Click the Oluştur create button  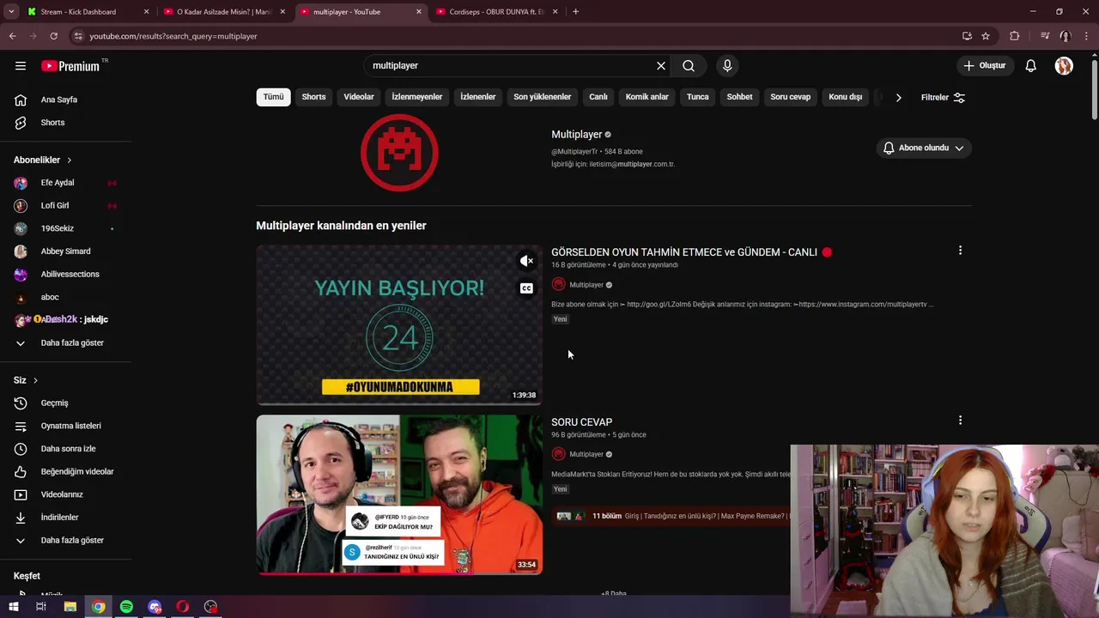pos(984,66)
